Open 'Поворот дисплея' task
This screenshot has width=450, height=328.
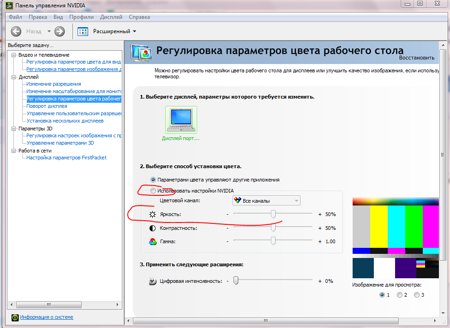(x=47, y=106)
